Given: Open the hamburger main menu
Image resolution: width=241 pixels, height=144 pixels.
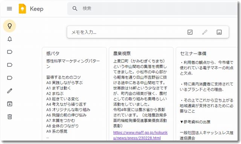Looking at the screenshot, I should coord(9,9).
